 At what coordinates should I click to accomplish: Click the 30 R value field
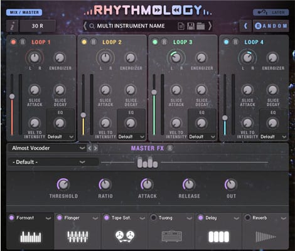tap(38, 26)
